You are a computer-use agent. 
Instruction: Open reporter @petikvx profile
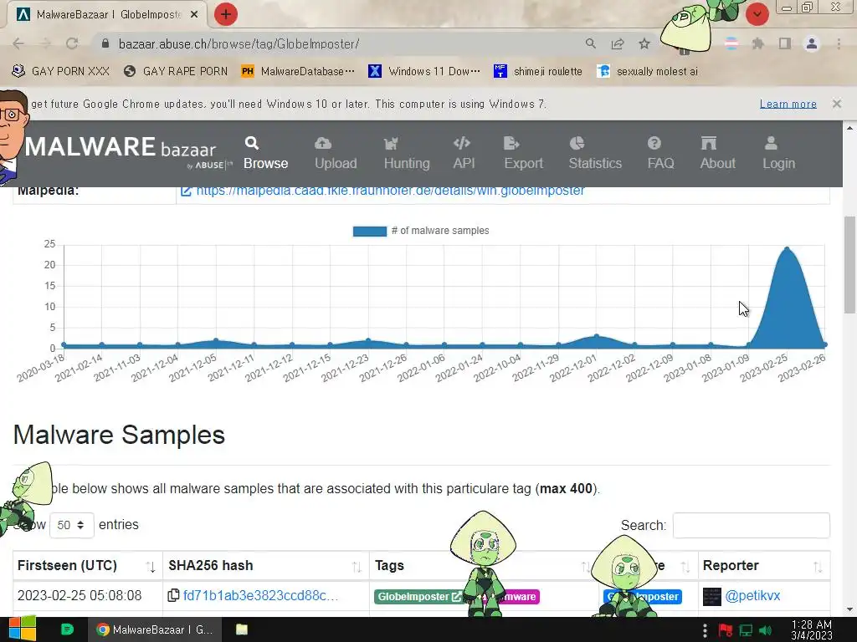(x=752, y=595)
